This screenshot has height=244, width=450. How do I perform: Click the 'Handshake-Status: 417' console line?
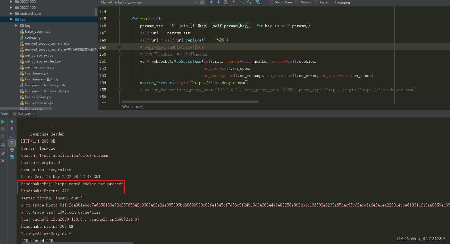pos(45,191)
